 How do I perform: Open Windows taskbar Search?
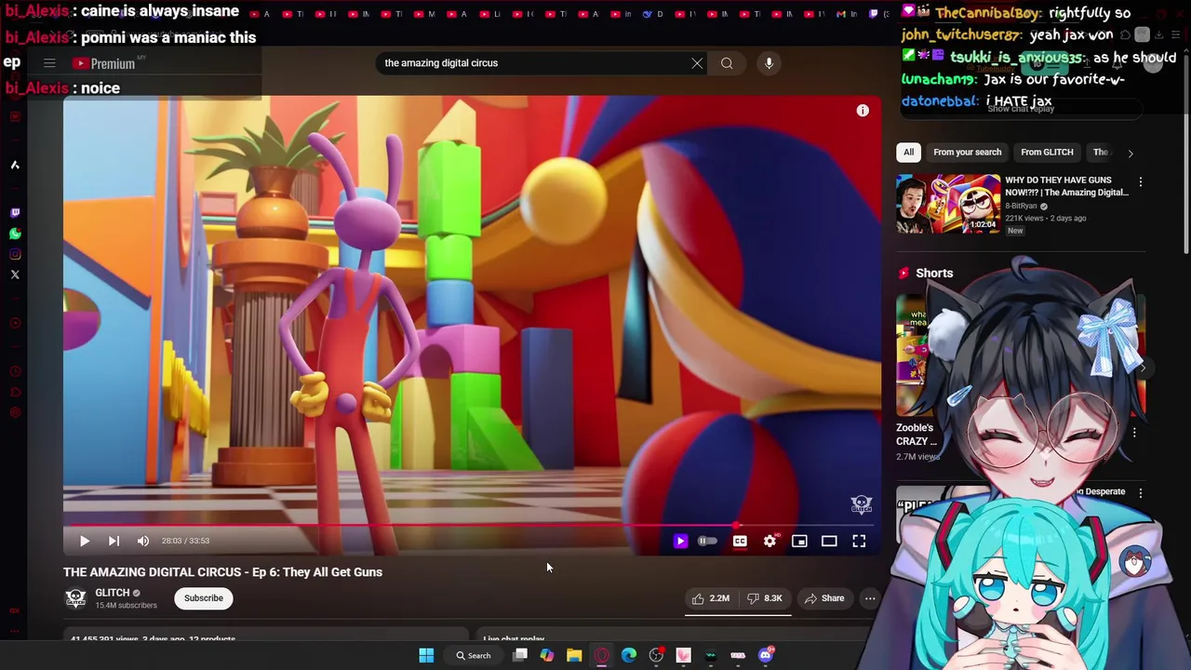pyautogui.click(x=474, y=655)
